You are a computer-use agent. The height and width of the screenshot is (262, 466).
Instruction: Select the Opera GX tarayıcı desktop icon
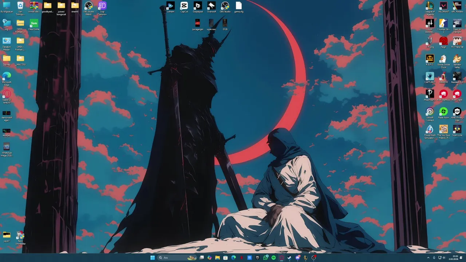coord(7,96)
